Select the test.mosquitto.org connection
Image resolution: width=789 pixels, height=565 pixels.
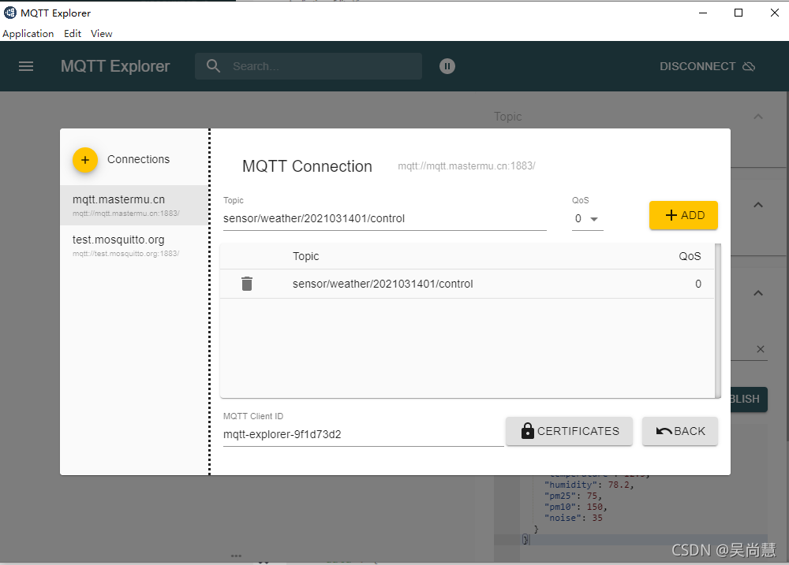pos(134,246)
